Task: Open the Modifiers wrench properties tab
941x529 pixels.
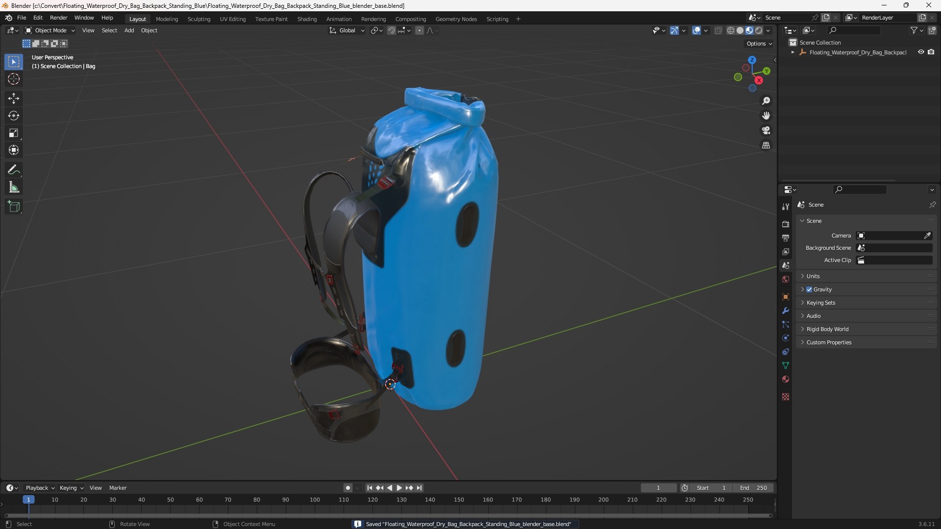Action: pos(786,311)
